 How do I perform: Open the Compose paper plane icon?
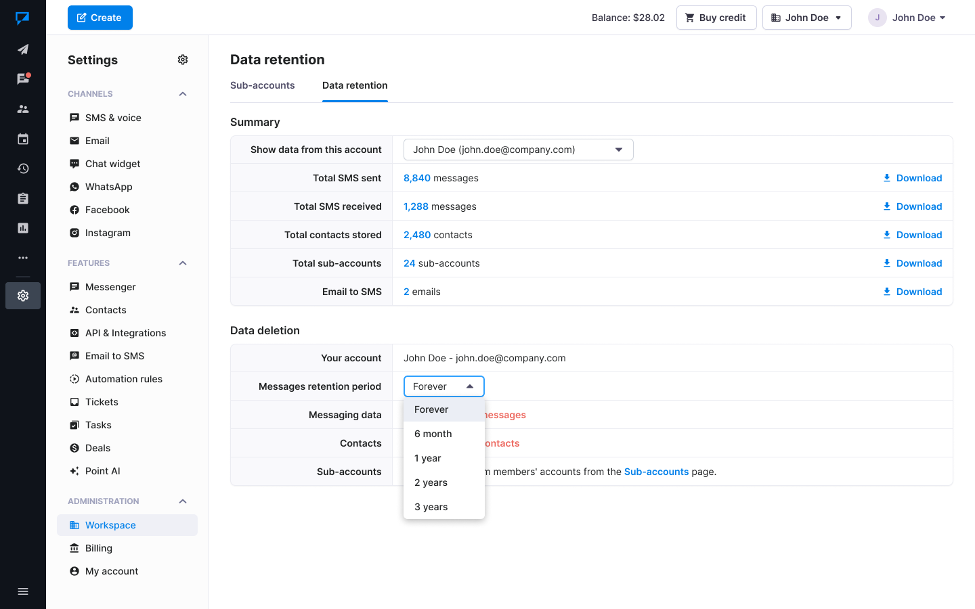pyautogui.click(x=23, y=49)
